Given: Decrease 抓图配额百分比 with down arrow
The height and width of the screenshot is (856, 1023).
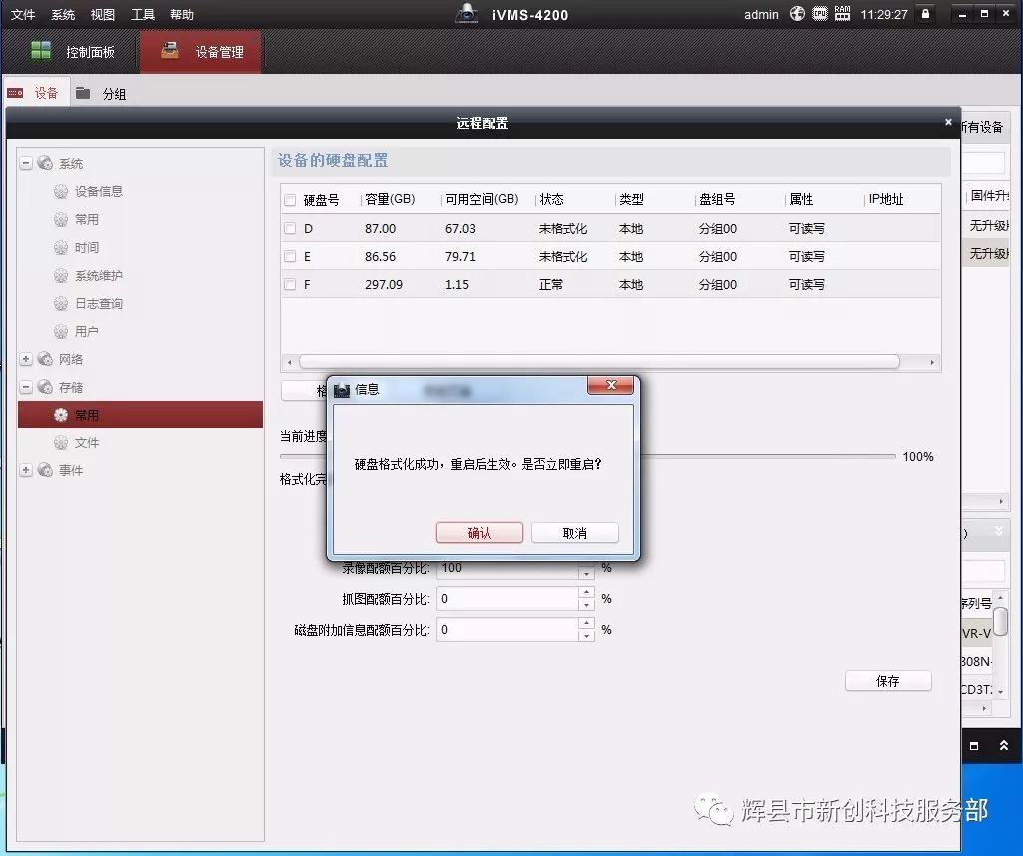Looking at the screenshot, I should [x=586, y=604].
